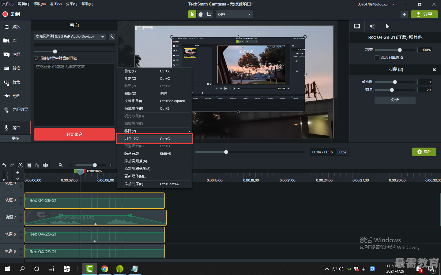Open the account email dropdown
The height and width of the screenshot is (275, 441).
coord(376,4)
